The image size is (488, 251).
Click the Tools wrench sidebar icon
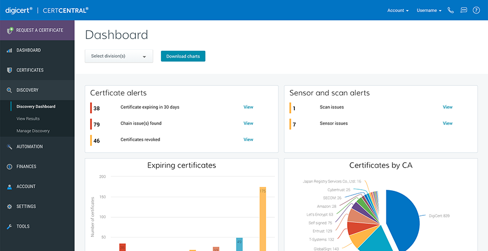[9, 226]
